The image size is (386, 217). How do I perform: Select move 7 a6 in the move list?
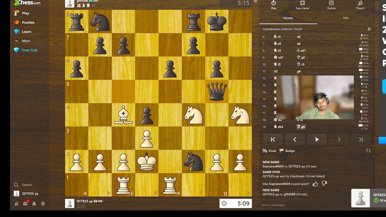(x=299, y=44)
